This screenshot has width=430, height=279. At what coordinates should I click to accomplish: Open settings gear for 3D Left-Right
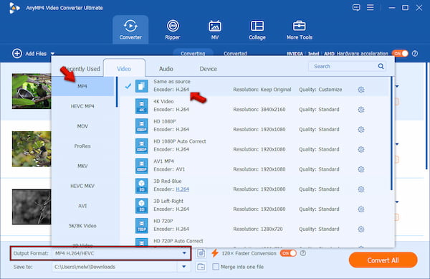pos(361,209)
